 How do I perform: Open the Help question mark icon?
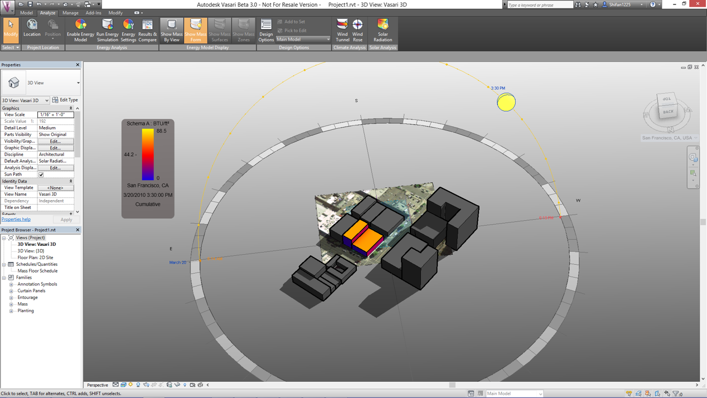pos(653,4)
